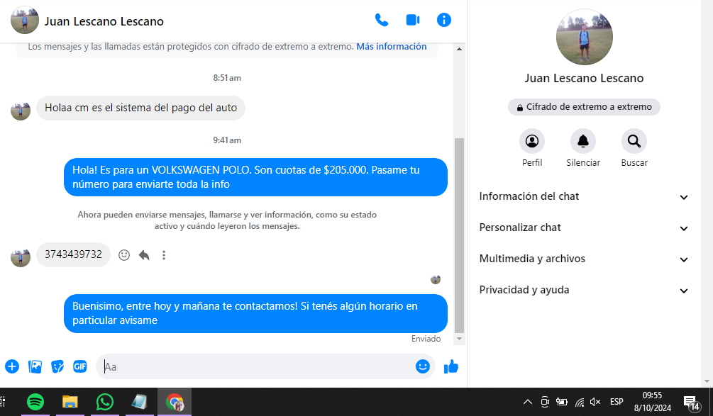
Task: Open the Más información link
Action: coord(391,46)
